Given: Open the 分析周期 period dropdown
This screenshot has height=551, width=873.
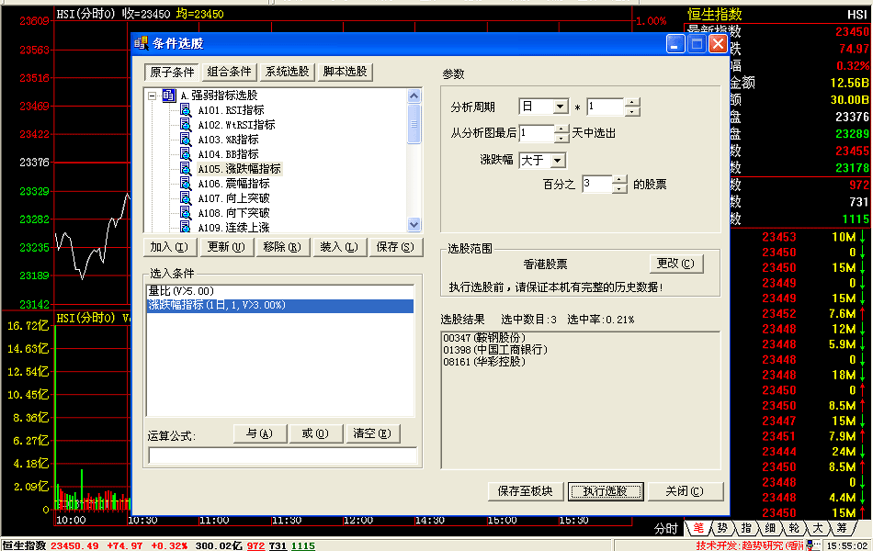Looking at the screenshot, I should point(560,107).
